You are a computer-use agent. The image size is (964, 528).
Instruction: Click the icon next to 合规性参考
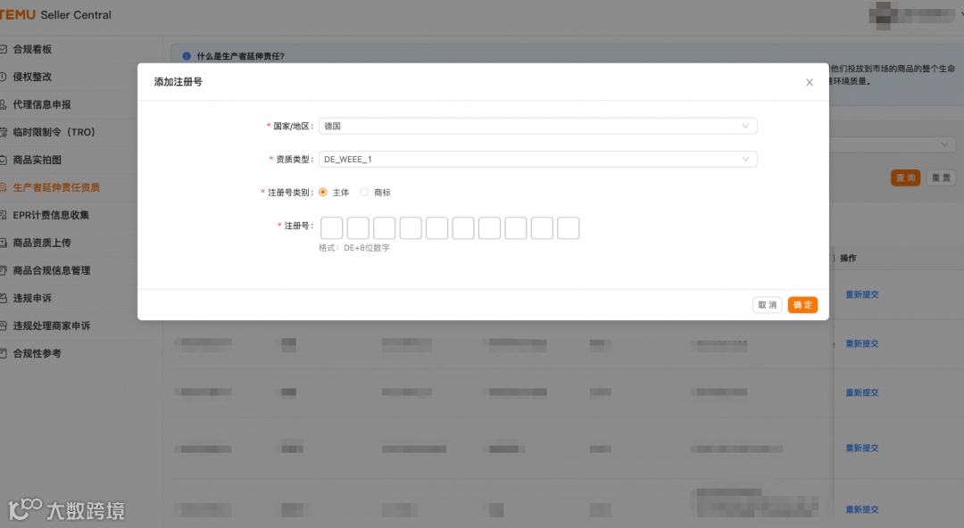(3, 353)
